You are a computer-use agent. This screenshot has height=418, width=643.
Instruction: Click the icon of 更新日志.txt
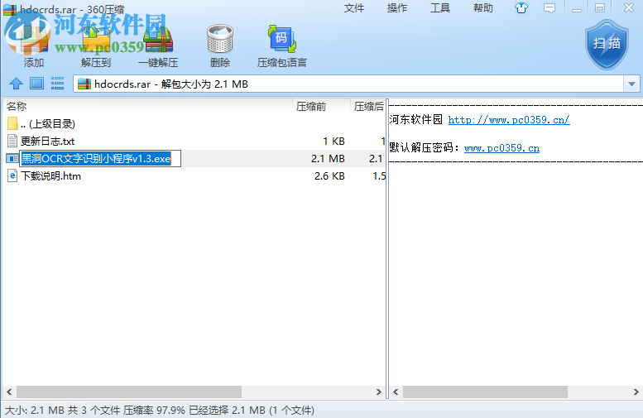point(12,141)
